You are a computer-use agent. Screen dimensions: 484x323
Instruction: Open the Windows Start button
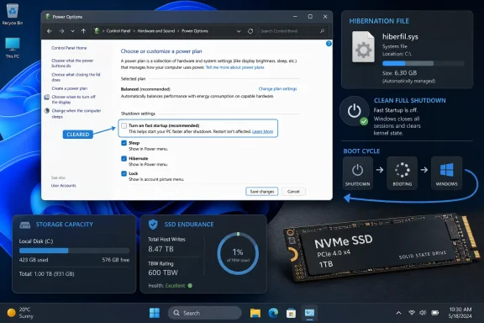pyautogui.click(x=155, y=313)
